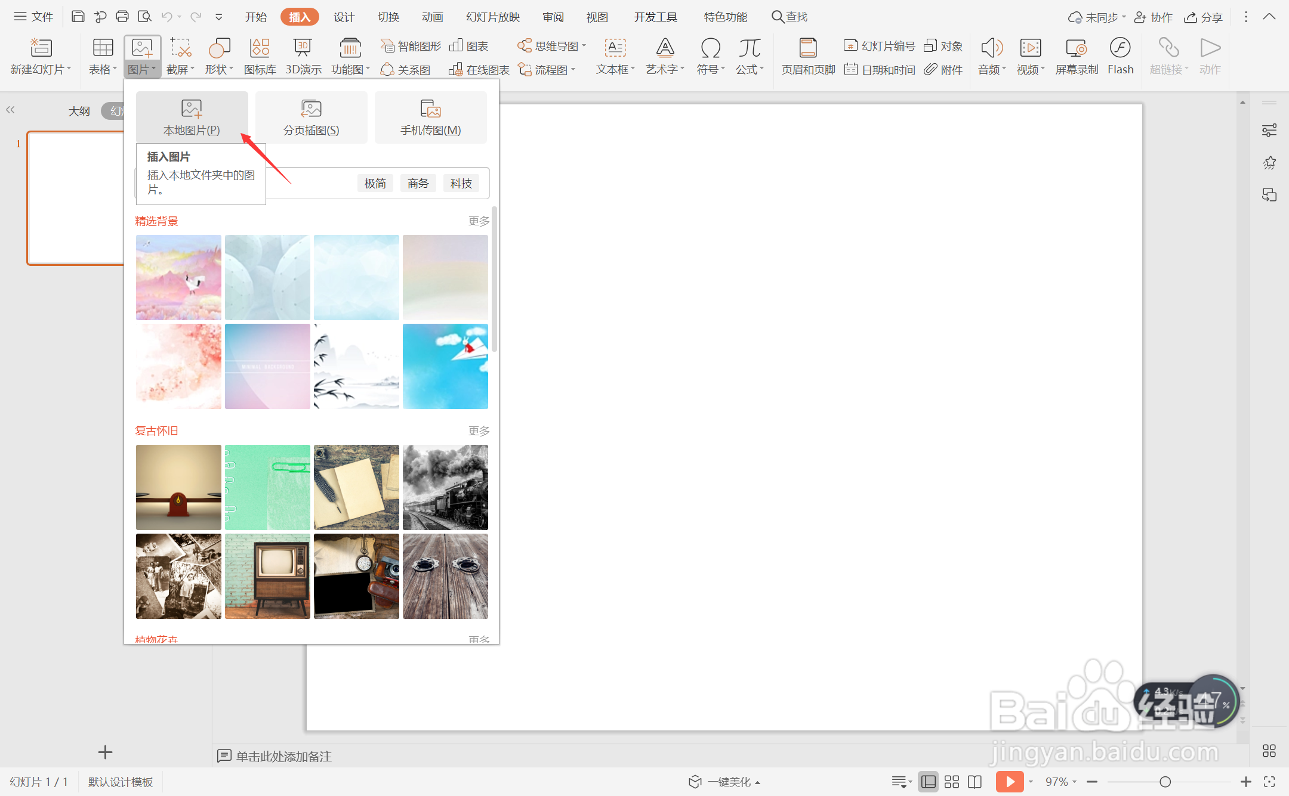Image resolution: width=1289 pixels, height=796 pixels.
Task: Insert an 对象 object
Action: pos(943,46)
